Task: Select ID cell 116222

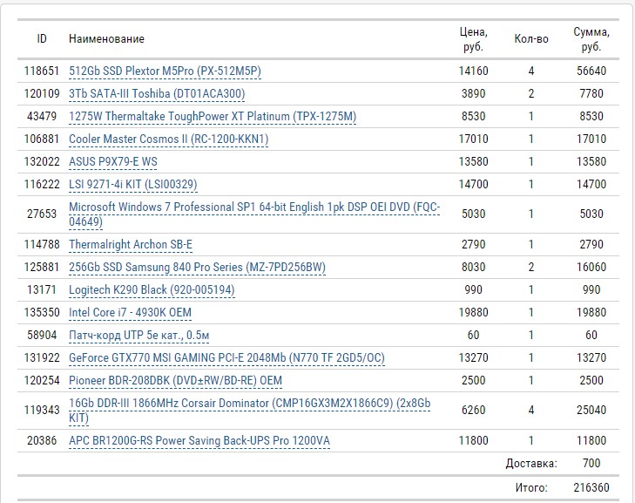Action: point(42,185)
